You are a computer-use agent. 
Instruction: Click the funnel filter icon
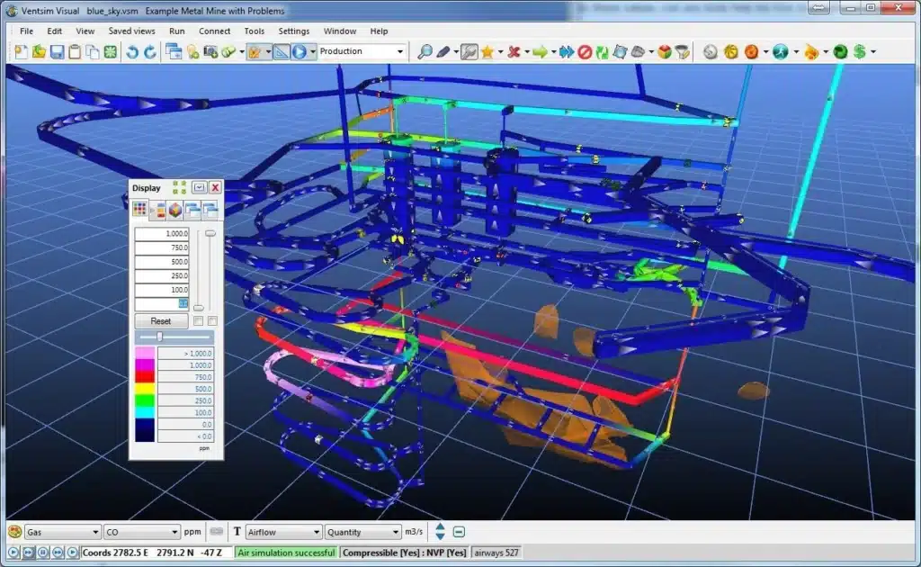(x=683, y=52)
